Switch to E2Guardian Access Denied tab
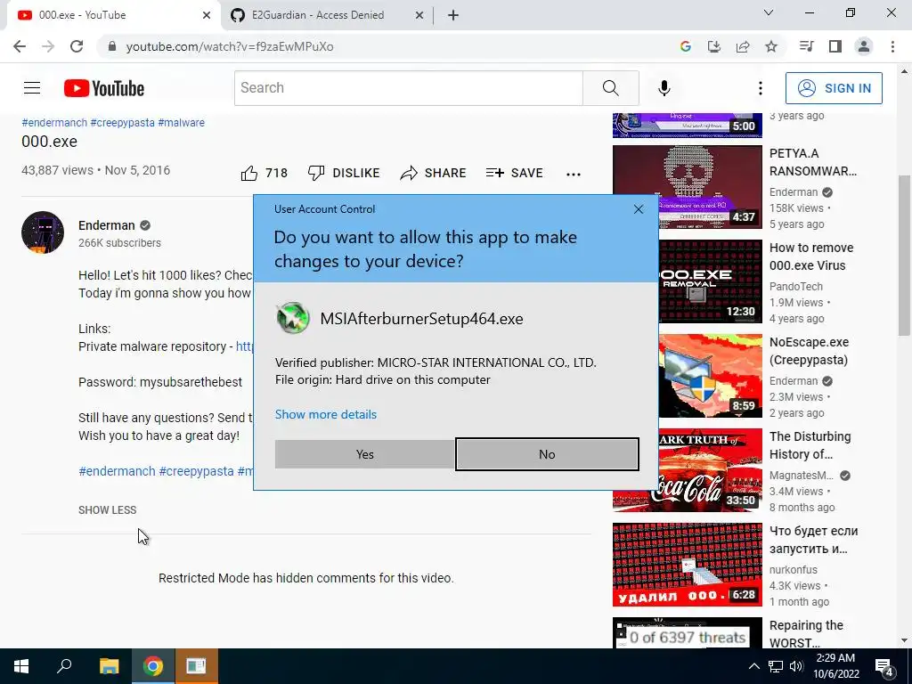The image size is (912, 684). point(318,15)
